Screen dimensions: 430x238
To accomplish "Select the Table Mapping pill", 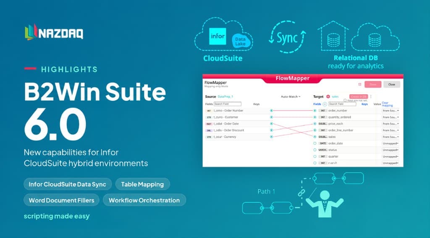I will [x=143, y=184].
